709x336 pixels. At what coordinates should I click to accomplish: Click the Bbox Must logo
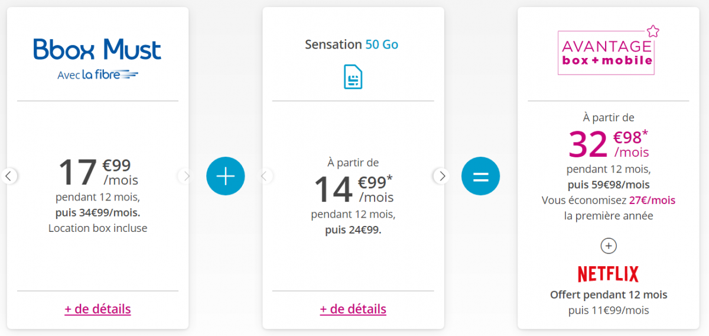97,50
